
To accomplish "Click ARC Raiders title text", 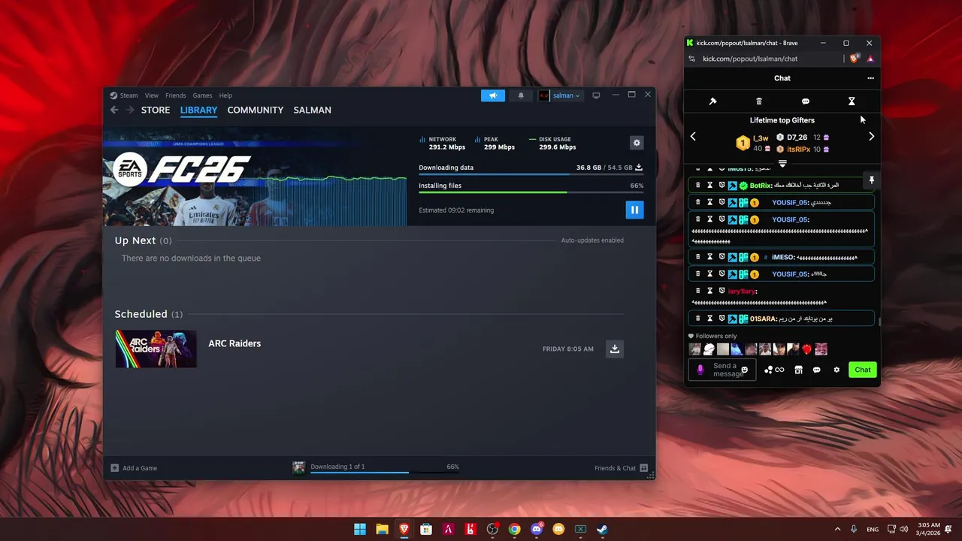I will (234, 343).
